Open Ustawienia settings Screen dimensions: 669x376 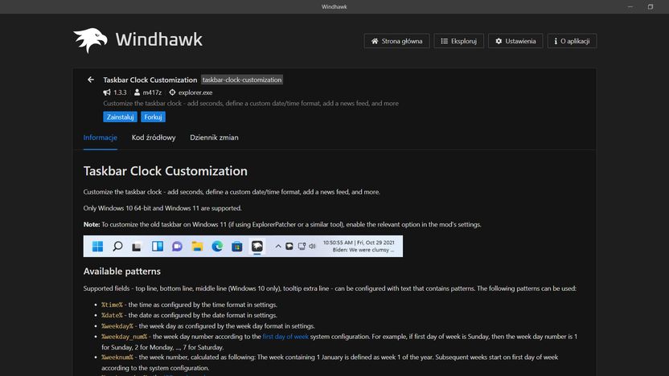(515, 41)
